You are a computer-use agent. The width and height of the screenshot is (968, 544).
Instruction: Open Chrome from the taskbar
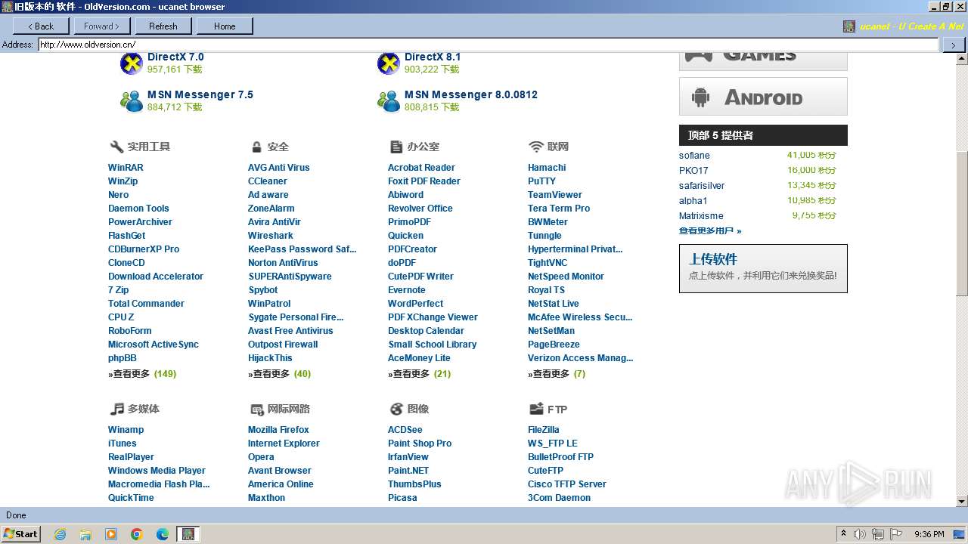pos(137,534)
